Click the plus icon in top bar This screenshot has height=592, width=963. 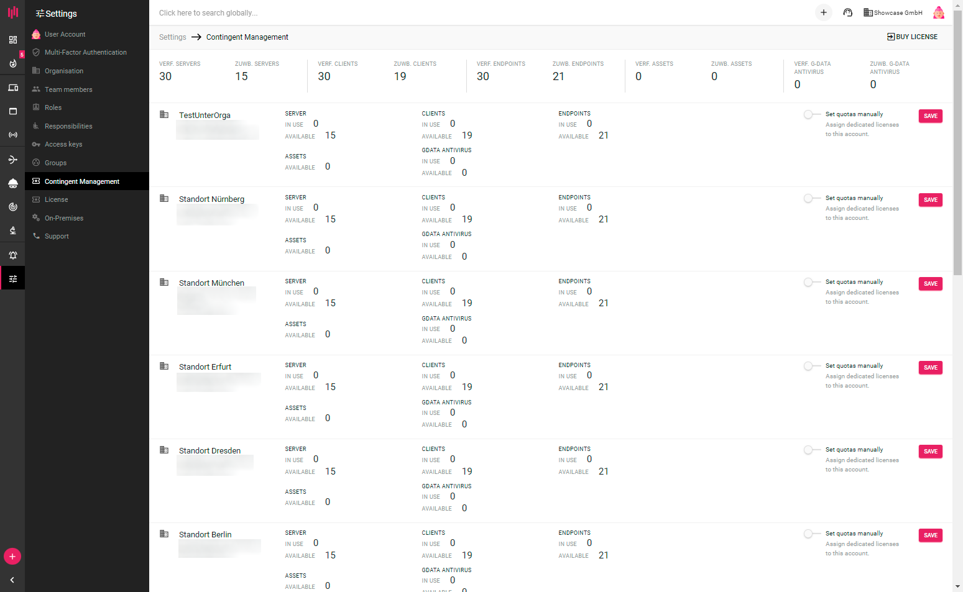(823, 12)
